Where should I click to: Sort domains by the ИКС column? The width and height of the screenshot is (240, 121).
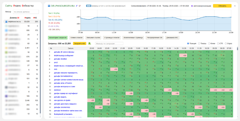[35, 18]
